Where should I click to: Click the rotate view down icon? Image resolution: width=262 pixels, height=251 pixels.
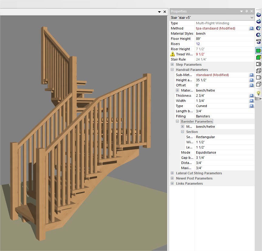point(258,28)
